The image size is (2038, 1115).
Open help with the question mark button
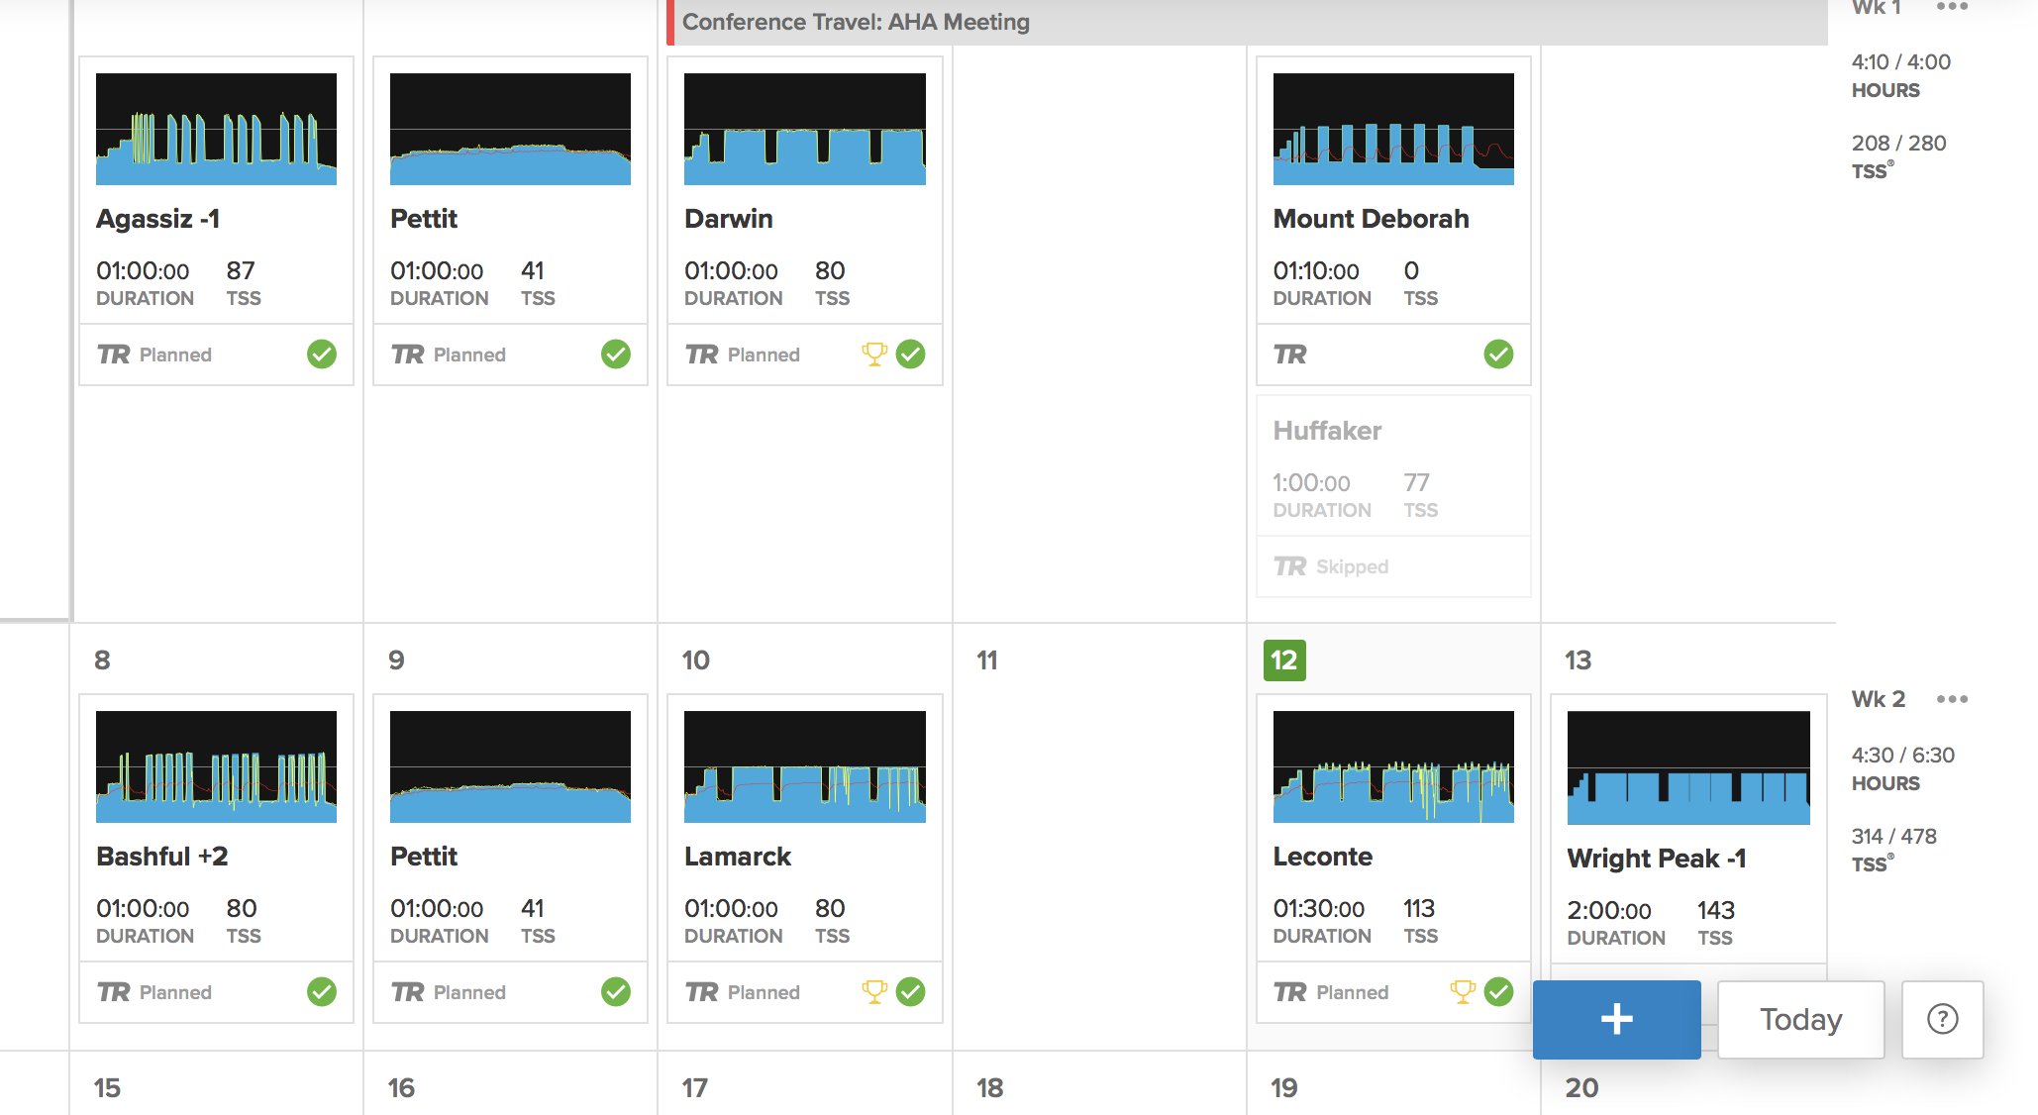(x=1942, y=1019)
